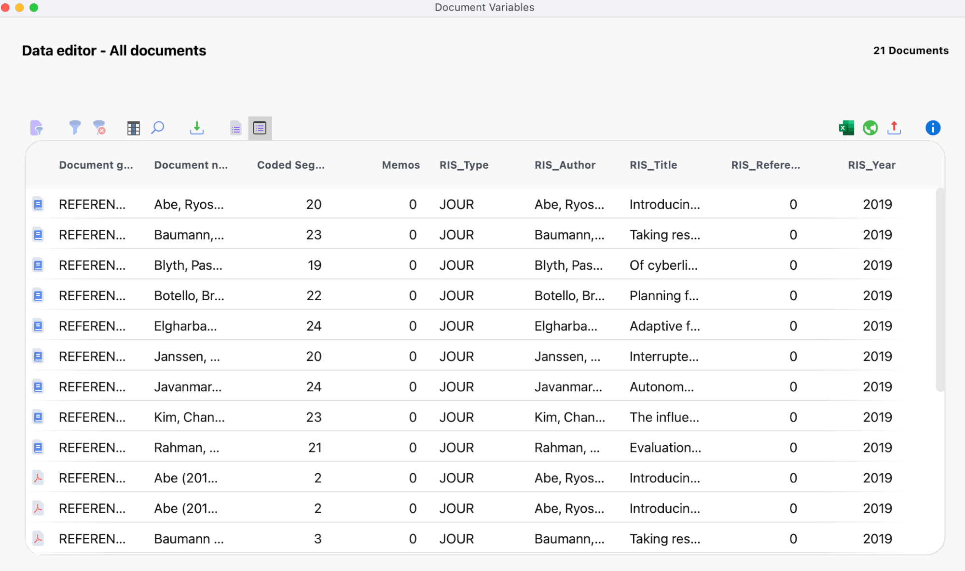Select document name cell 'Baumann ...' in PDF row
The height and width of the screenshot is (571, 965).
pyautogui.click(x=189, y=538)
